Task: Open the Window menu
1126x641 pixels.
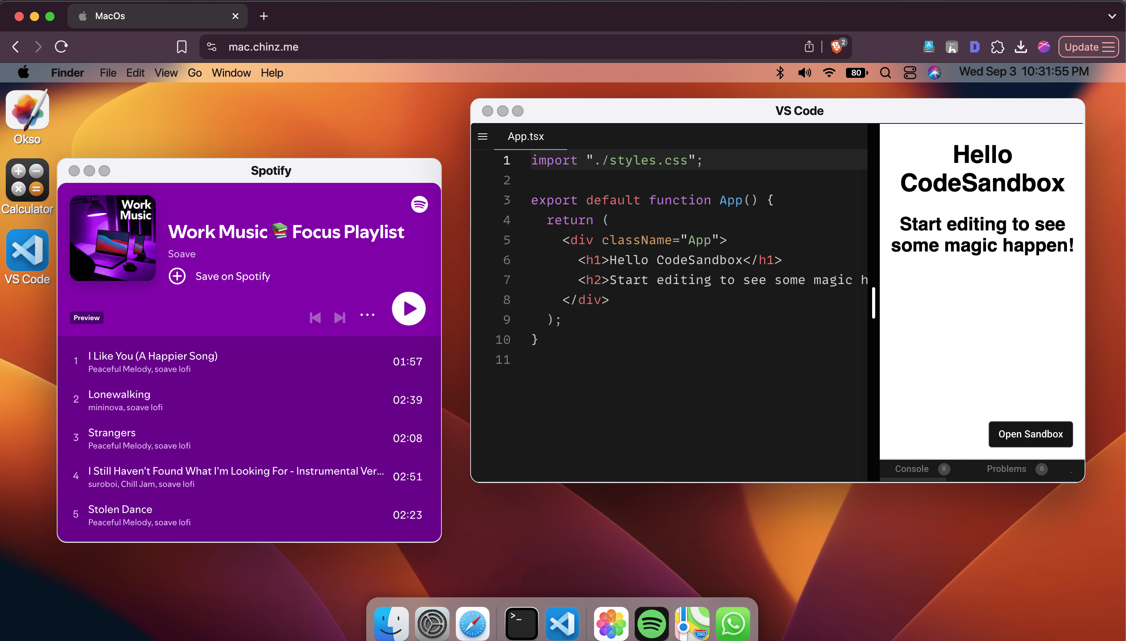Action: click(231, 72)
